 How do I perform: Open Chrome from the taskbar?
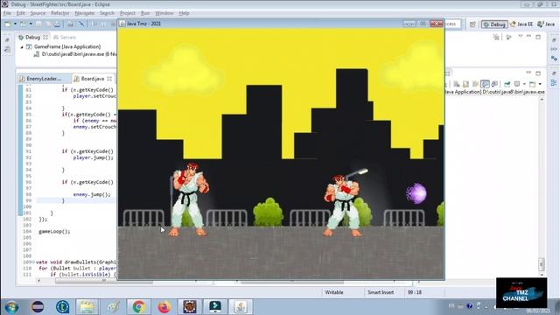click(138, 307)
